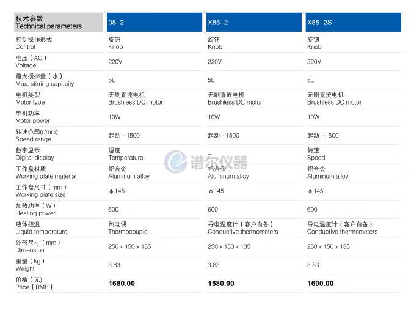Screen dimensions: 411x324
Task: Click 5L capacity in the X85-2S column
Action: (310, 80)
